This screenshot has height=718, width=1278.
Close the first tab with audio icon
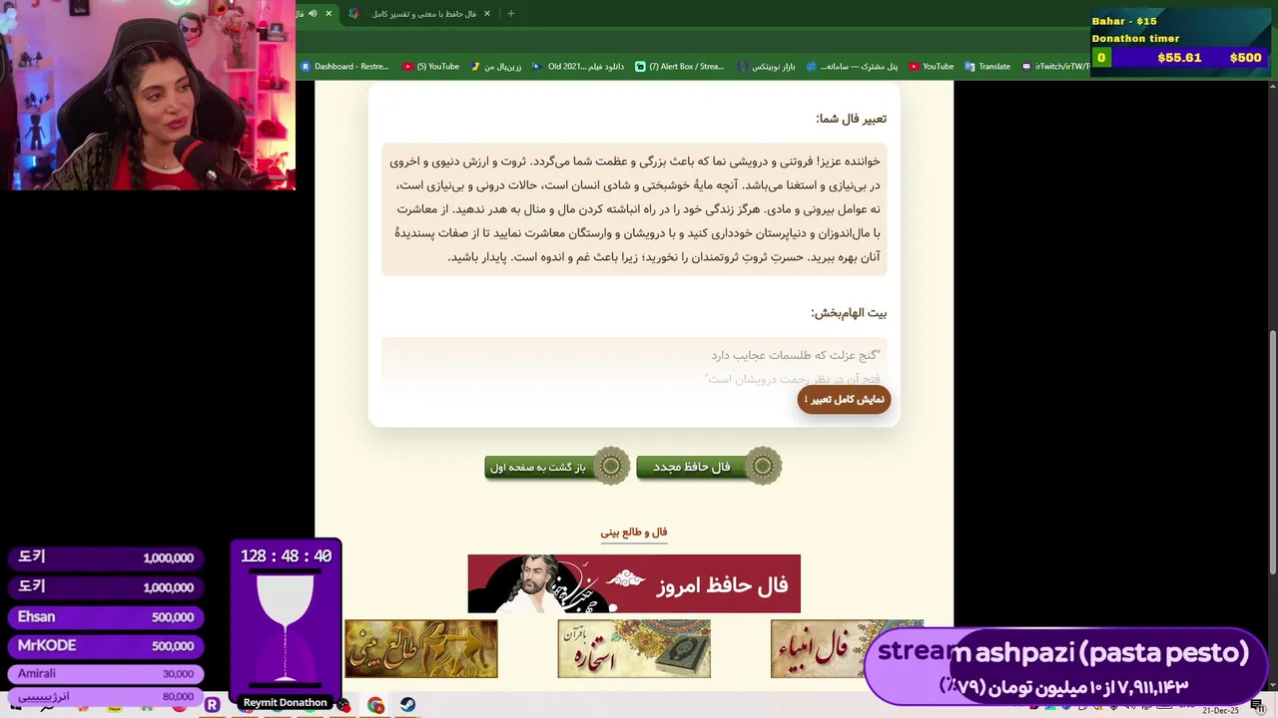[x=328, y=14]
